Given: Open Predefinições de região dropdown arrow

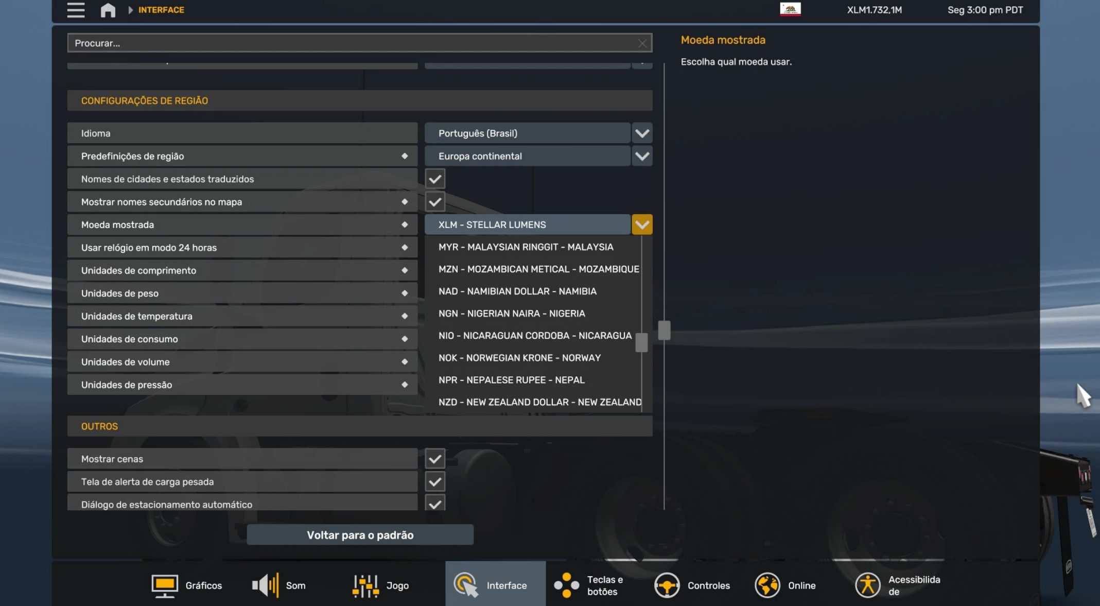Looking at the screenshot, I should pyautogui.click(x=641, y=156).
